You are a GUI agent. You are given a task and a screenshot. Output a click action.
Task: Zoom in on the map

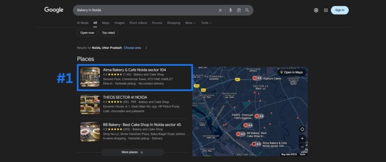click(x=302, y=138)
